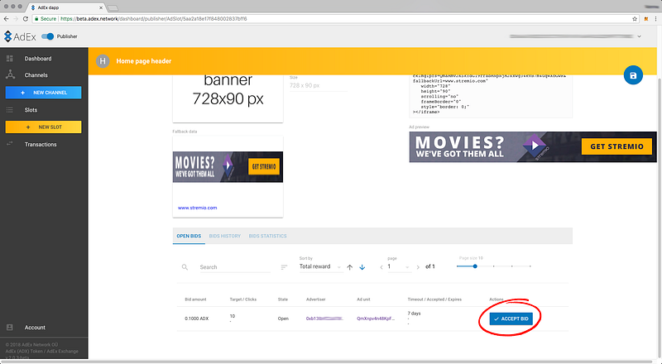Click the fallback Movies banner thumbnail

click(x=228, y=167)
